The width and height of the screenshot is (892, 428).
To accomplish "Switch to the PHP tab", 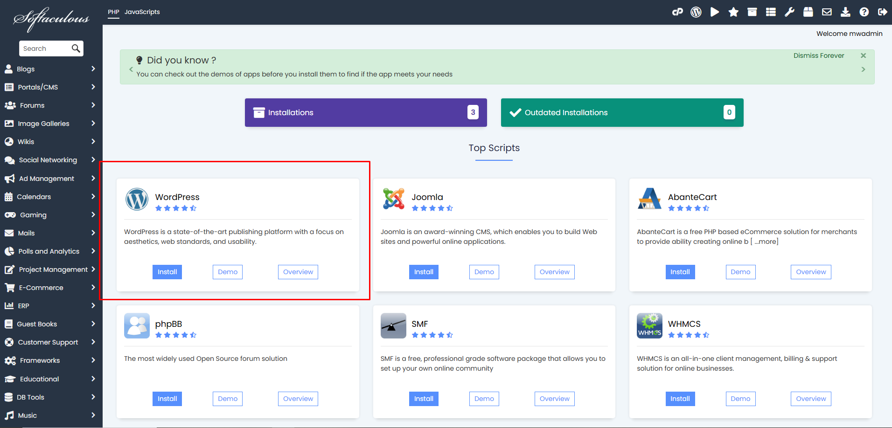I will [113, 12].
